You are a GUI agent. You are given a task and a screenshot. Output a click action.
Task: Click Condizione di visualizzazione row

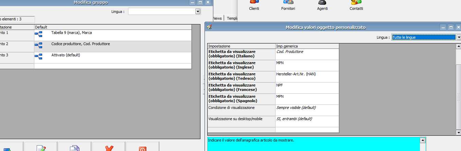[241, 110]
